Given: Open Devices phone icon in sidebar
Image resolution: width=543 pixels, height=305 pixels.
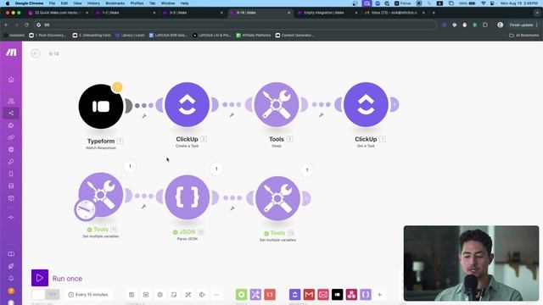Looking at the screenshot, I should point(11,174).
